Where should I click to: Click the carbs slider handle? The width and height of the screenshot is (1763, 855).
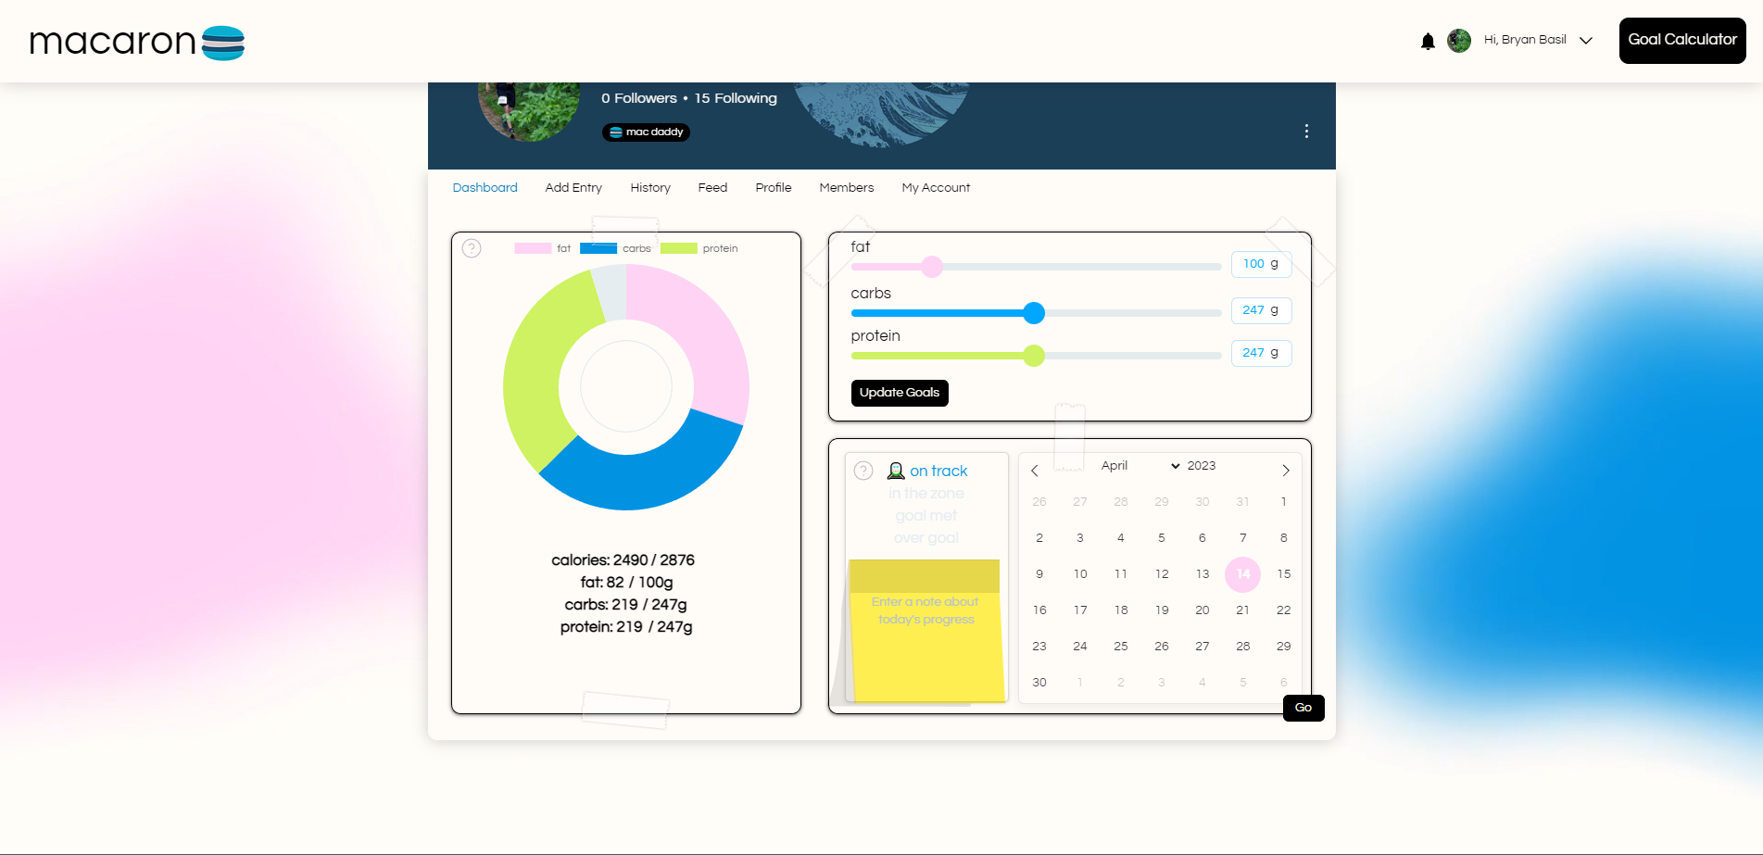[x=1034, y=313]
